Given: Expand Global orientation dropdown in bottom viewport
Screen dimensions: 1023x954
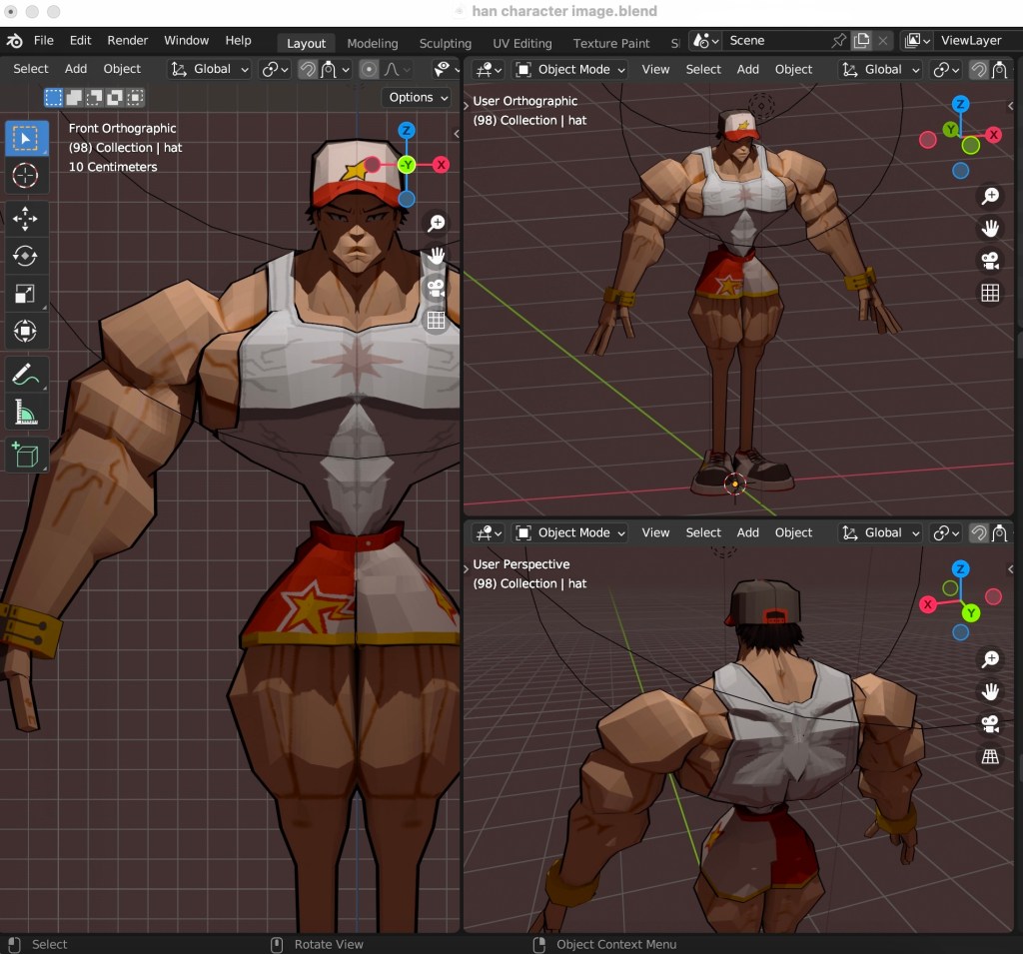Looking at the screenshot, I should tap(881, 532).
